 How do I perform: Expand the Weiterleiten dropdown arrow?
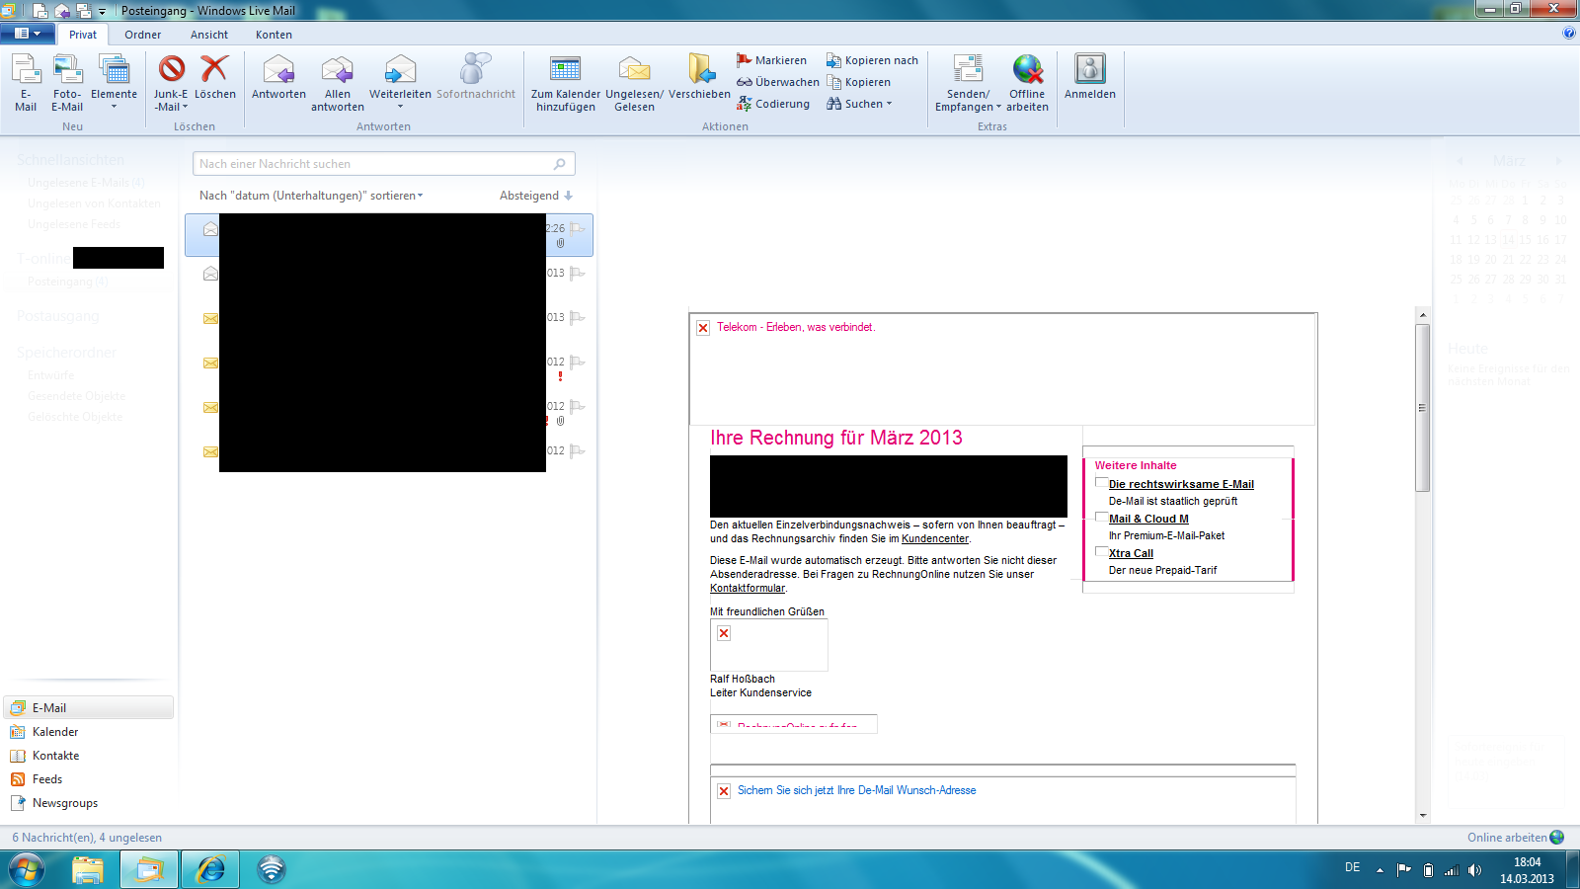[400, 107]
